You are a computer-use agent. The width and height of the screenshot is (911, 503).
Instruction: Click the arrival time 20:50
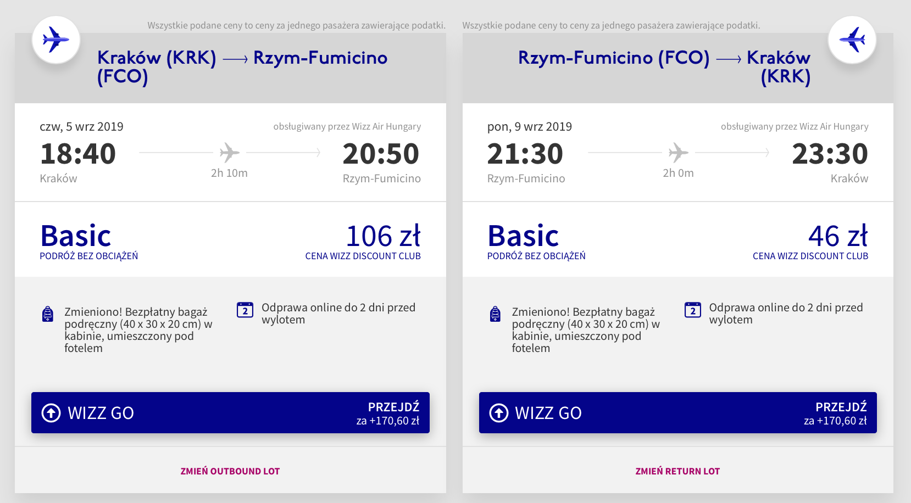pyautogui.click(x=381, y=154)
